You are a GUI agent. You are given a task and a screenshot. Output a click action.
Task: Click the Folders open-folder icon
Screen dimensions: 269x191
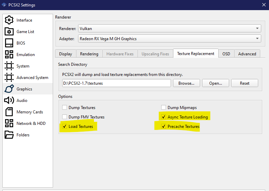click(9, 135)
